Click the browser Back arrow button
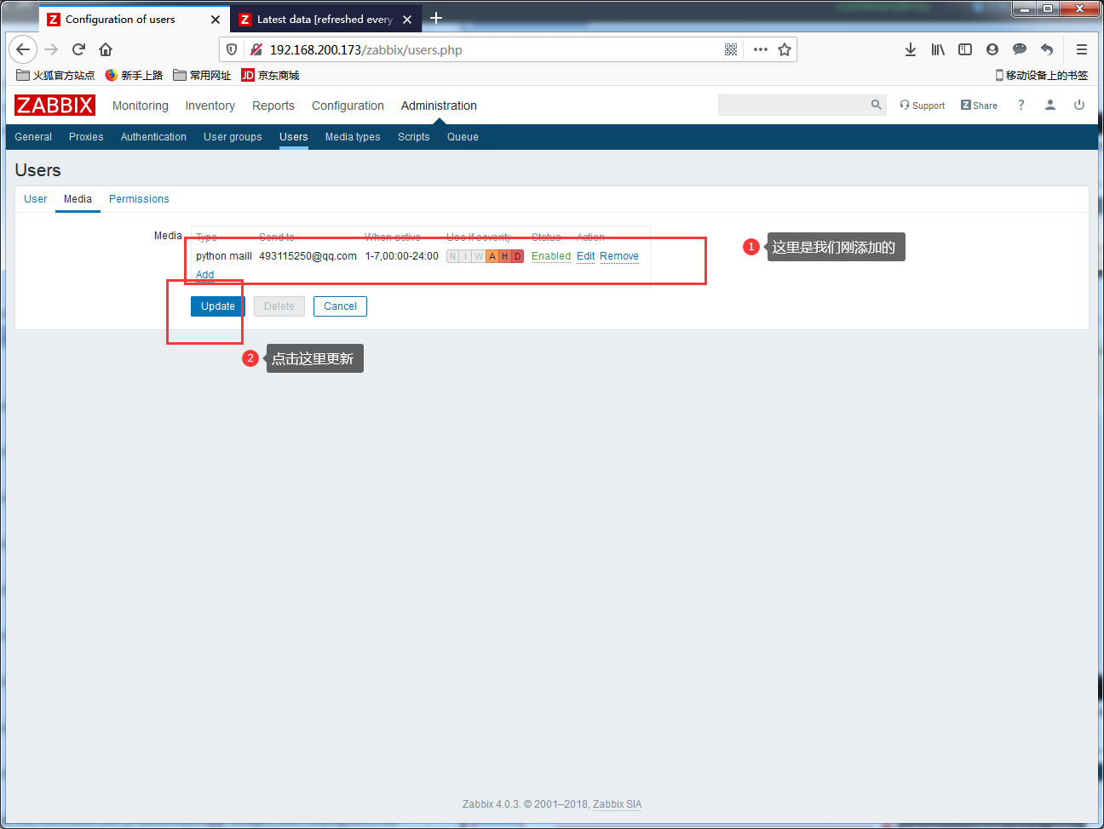The height and width of the screenshot is (829, 1104). click(23, 49)
